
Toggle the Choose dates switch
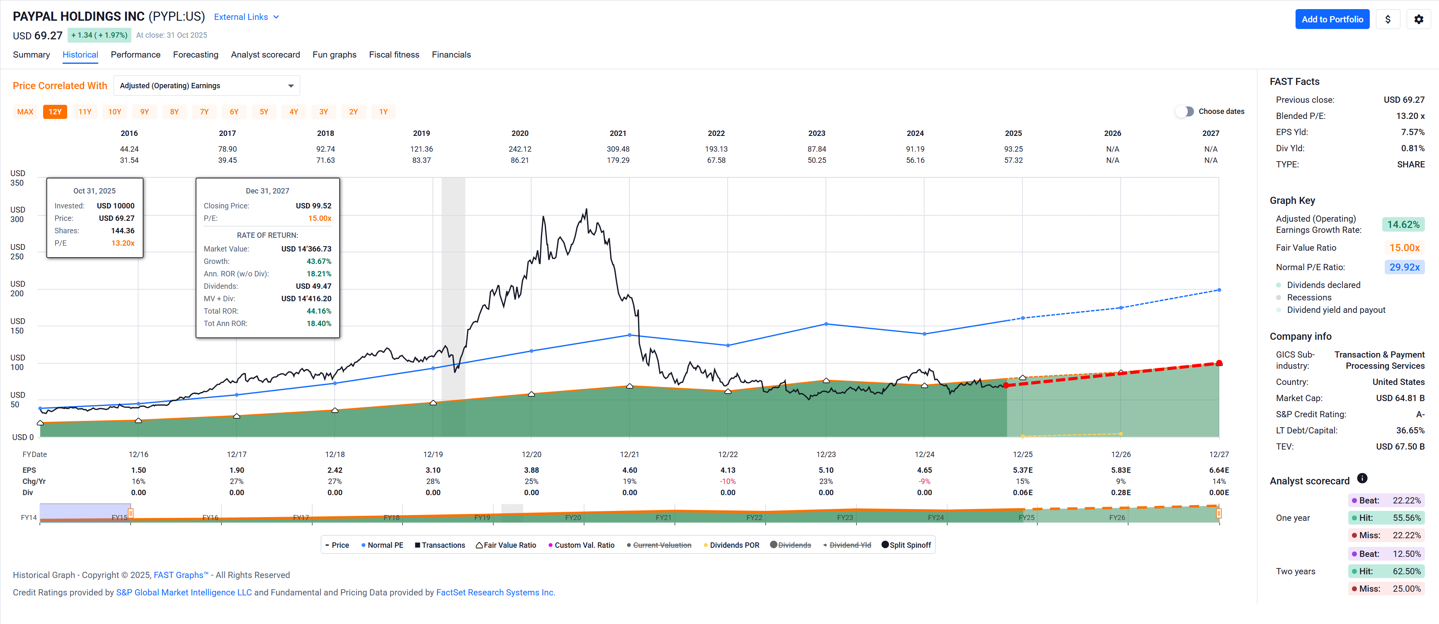click(1184, 111)
